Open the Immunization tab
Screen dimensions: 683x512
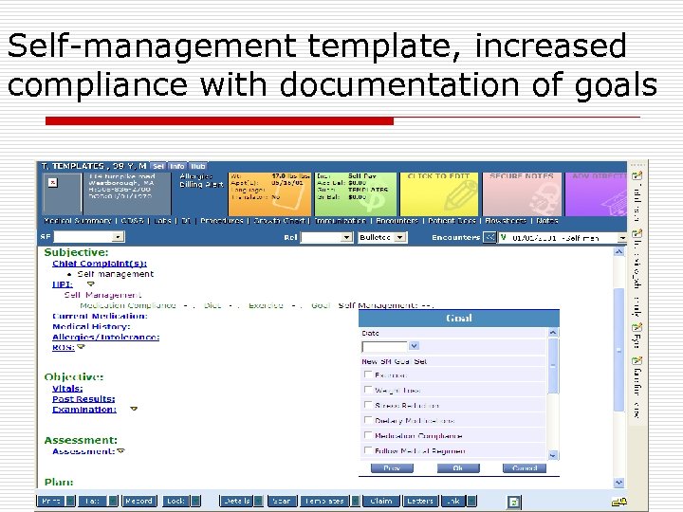coord(341,221)
